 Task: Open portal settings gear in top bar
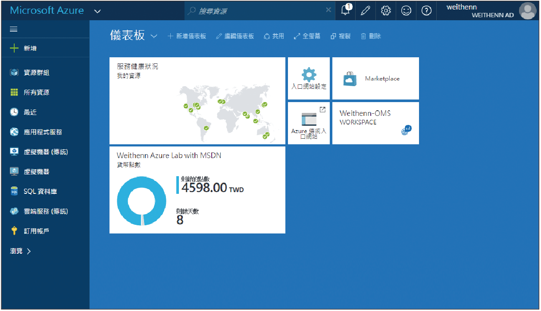pos(386,11)
